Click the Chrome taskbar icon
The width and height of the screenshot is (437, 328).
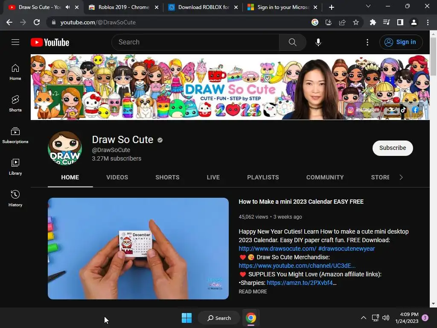click(x=251, y=318)
